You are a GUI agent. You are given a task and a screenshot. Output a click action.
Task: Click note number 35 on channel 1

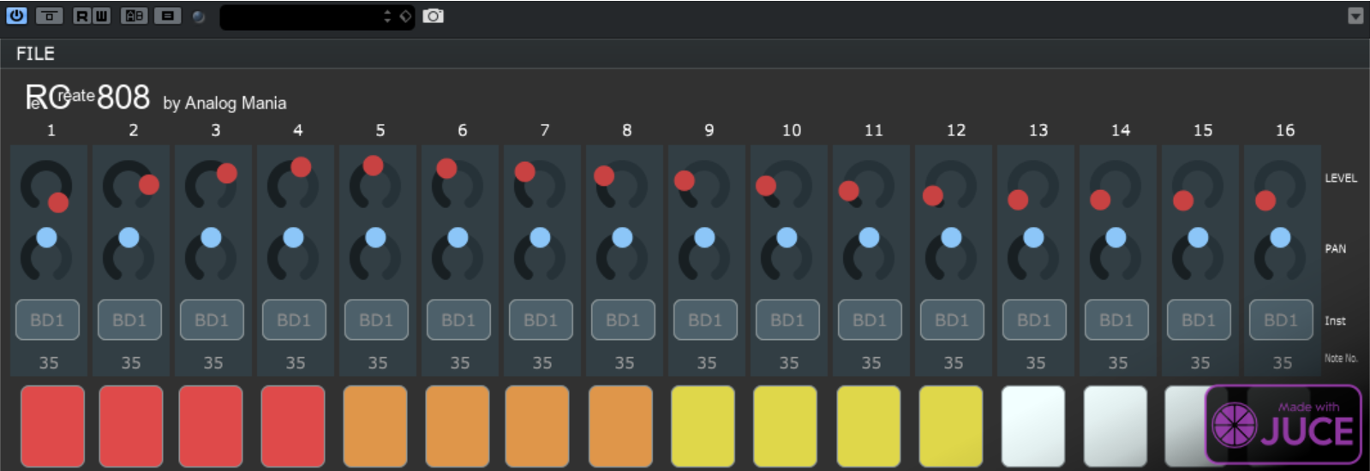[x=49, y=363]
